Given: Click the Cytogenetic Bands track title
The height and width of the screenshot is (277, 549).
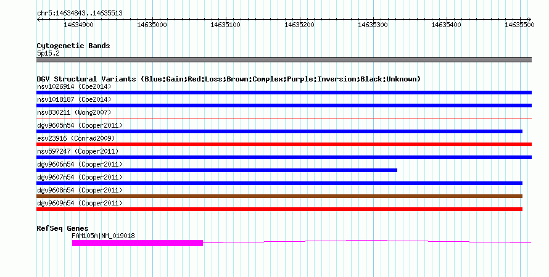Looking at the screenshot, I should point(73,46).
